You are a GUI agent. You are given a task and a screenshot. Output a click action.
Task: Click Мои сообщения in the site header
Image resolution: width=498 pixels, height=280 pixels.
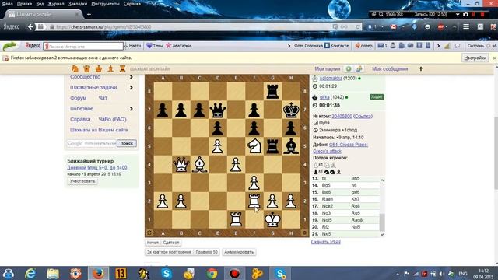390,69
